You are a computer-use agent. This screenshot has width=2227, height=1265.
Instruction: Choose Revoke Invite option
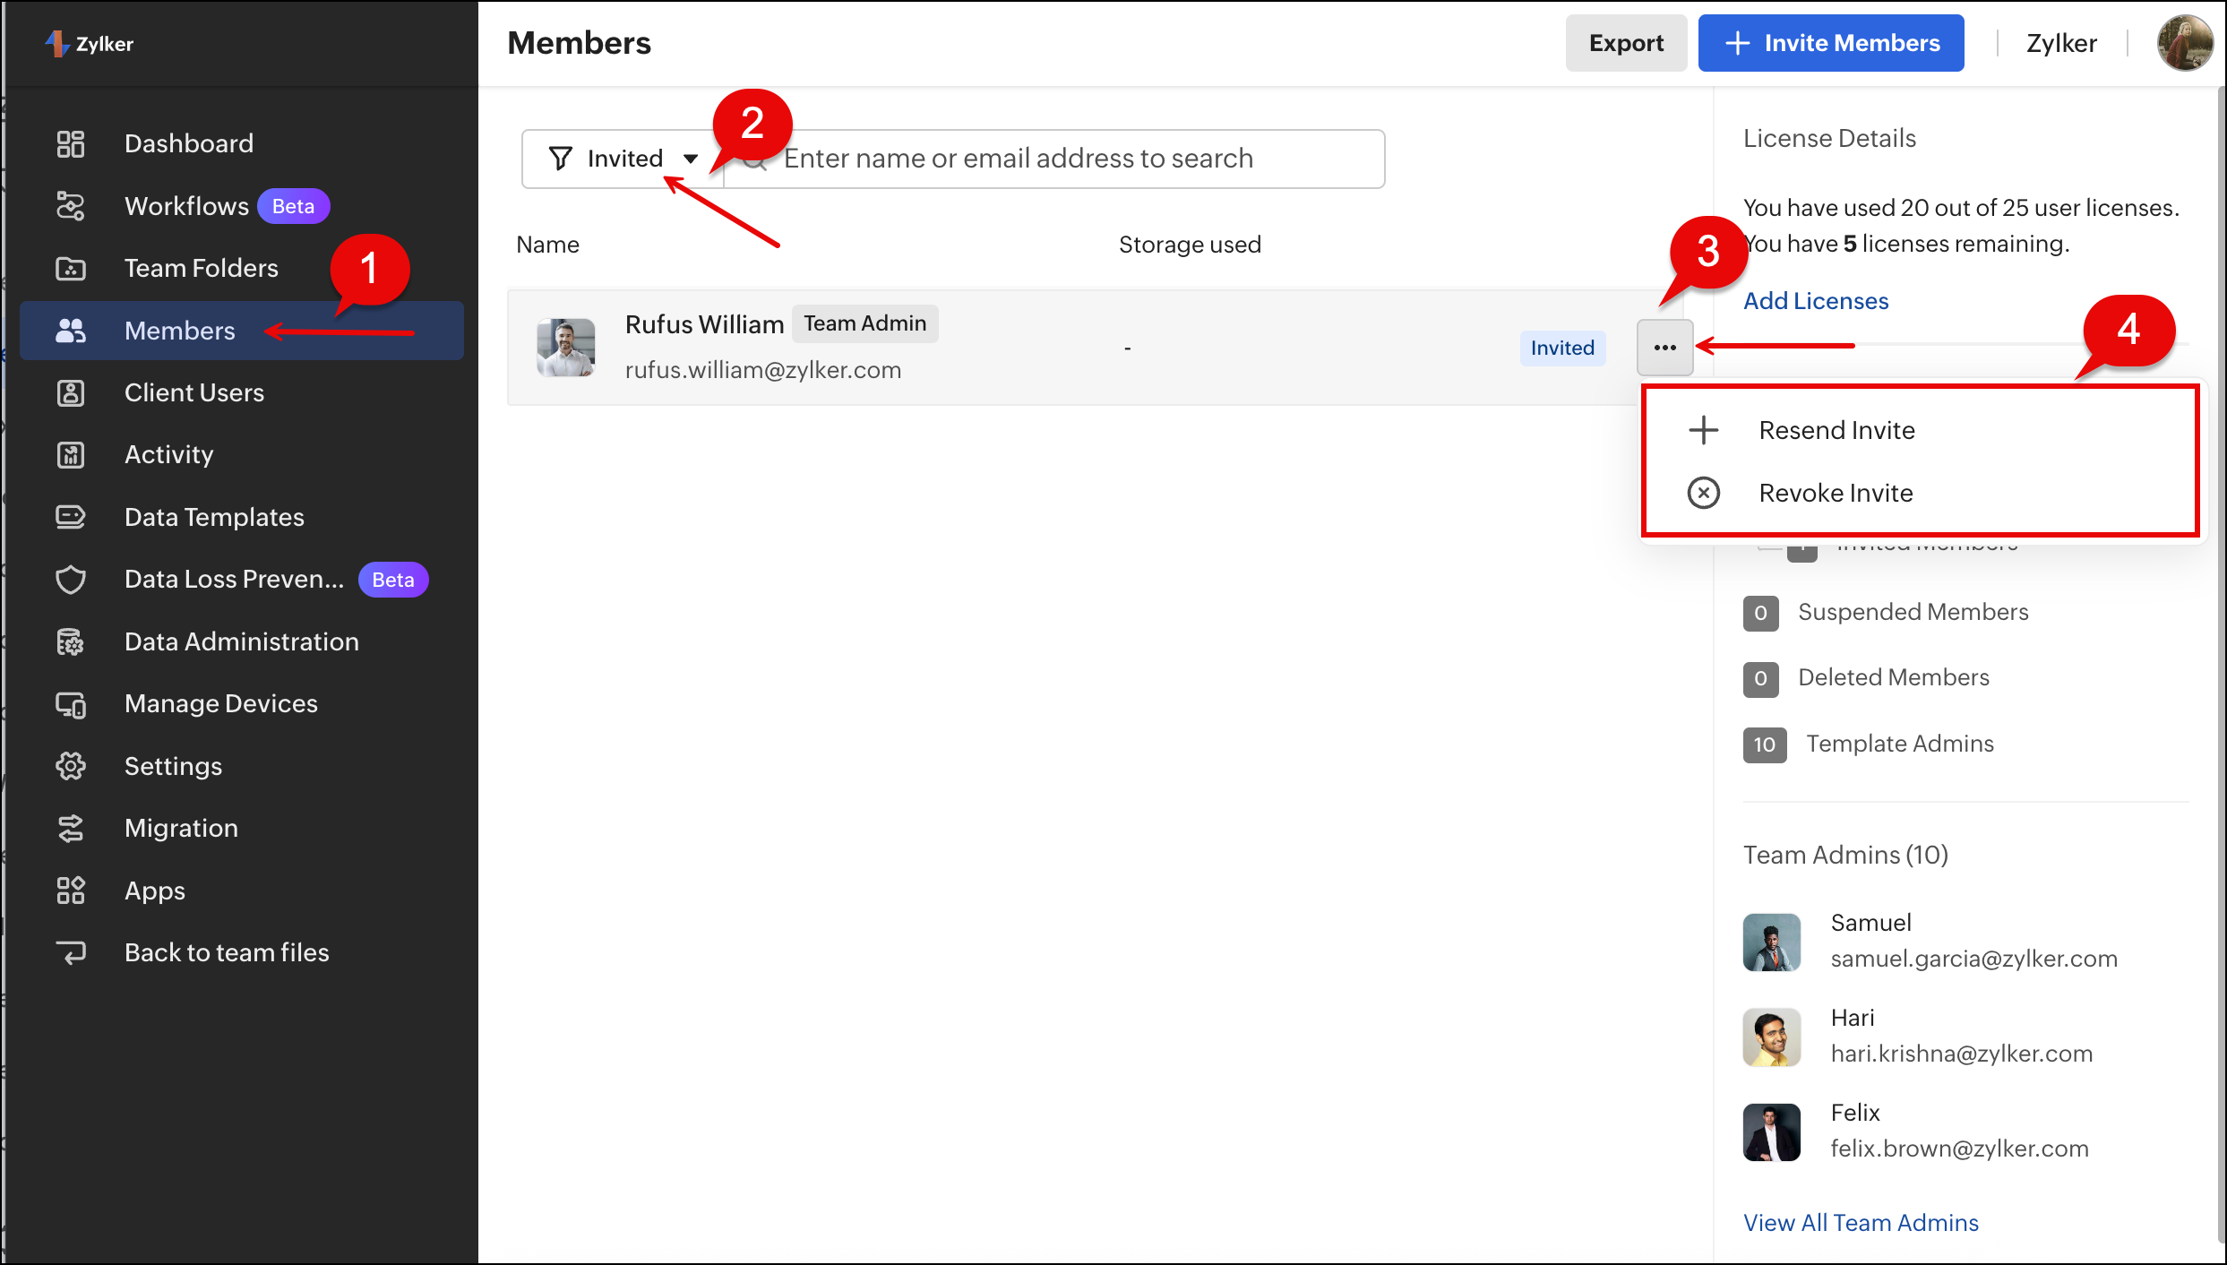pos(1836,493)
